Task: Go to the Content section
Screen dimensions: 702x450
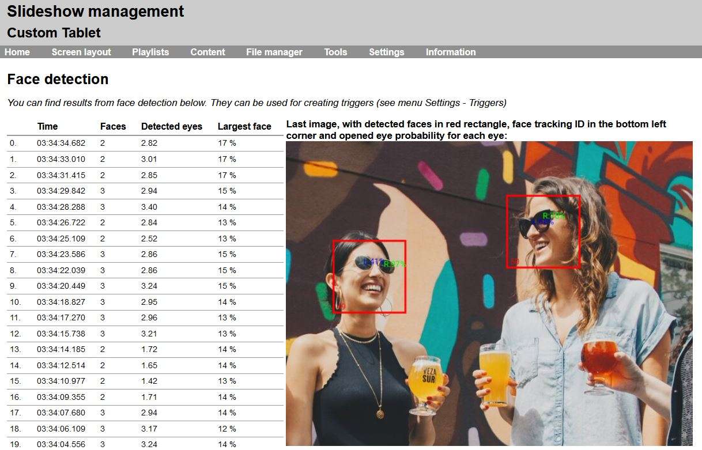Action: tap(207, 52)
